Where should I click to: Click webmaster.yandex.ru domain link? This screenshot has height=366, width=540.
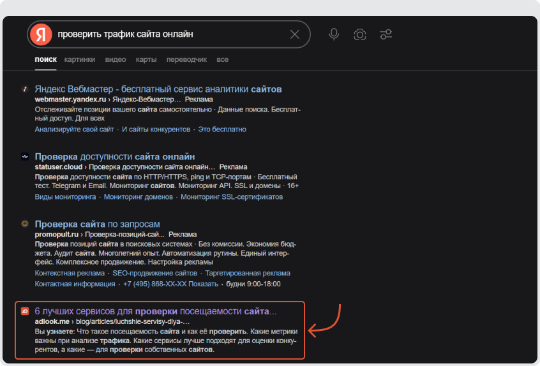point(70,99)
